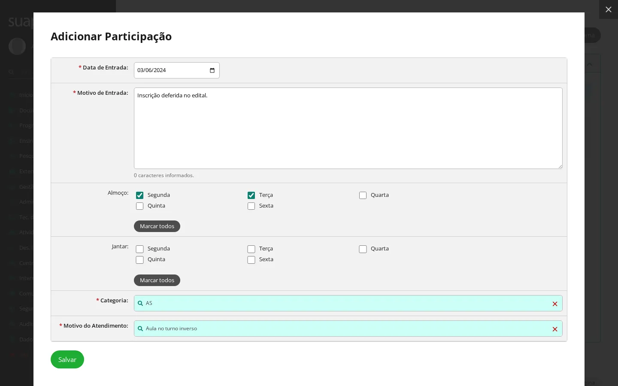The width and height of the screenshot is (618, 386).
Task: Check Quarta under Almoço
Action: click(363, 195)
